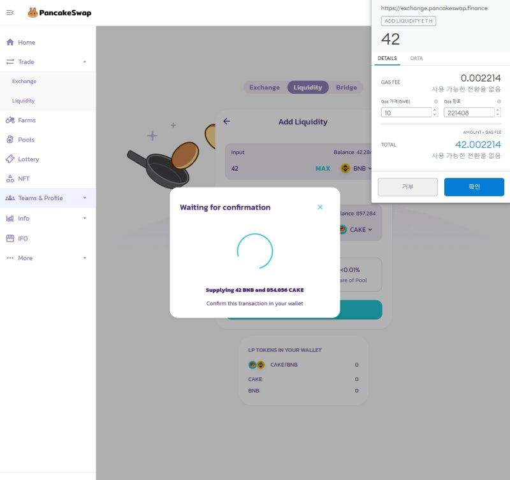Close the Waiting for confirmation dialog
510x480 pixels.
320,207
